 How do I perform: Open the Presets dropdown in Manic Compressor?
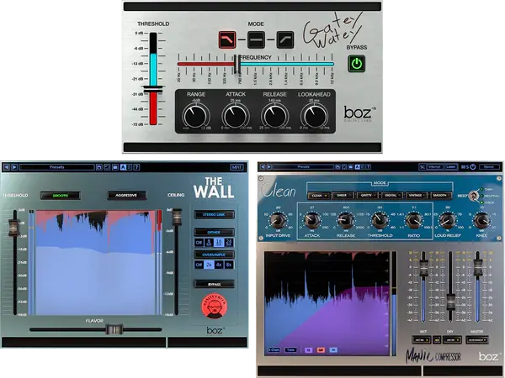tap(303, 167)
